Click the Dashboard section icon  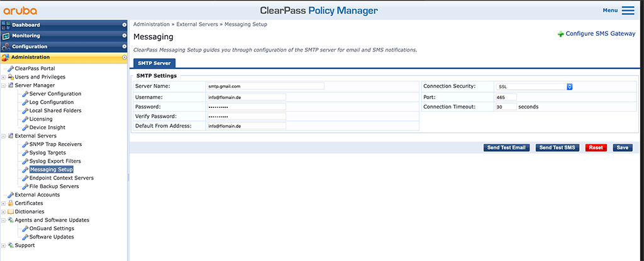point(5,25)
